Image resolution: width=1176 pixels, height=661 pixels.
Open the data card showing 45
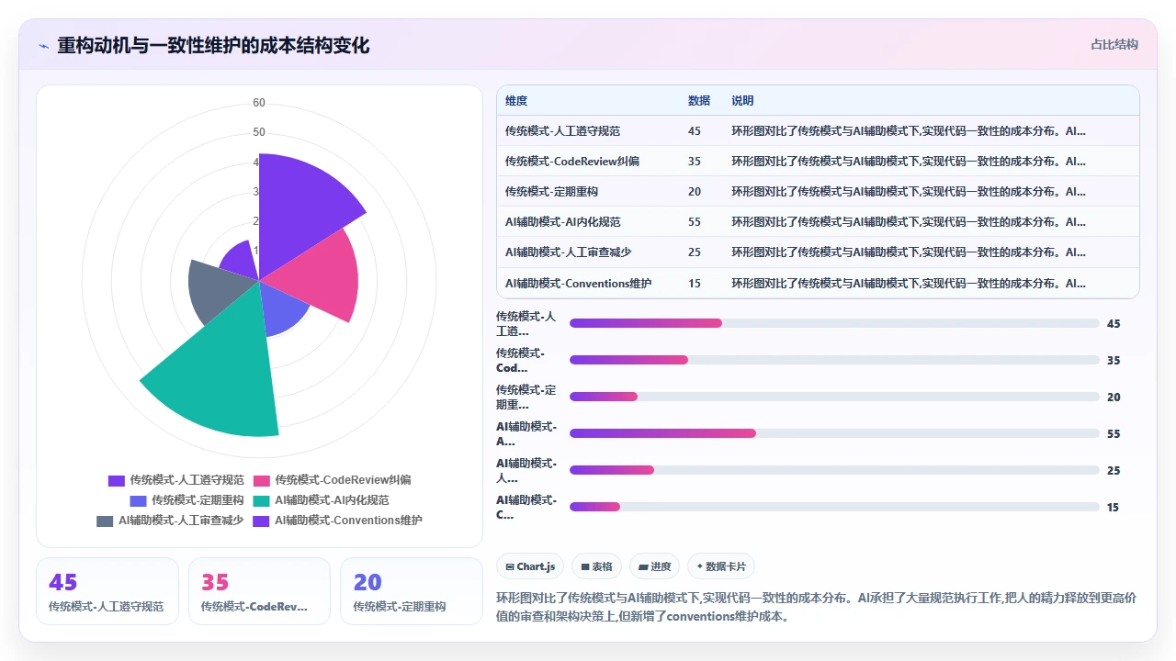(107, 591)
